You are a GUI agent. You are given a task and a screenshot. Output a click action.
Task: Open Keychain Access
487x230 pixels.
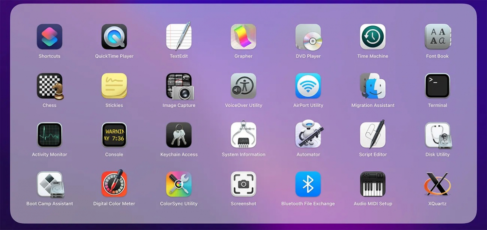(x=179, y=135)
